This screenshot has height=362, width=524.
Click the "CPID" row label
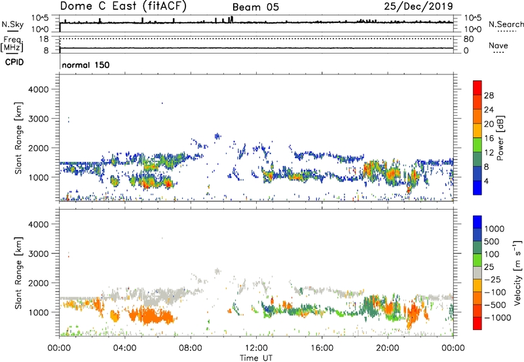[x=14, y=62]
